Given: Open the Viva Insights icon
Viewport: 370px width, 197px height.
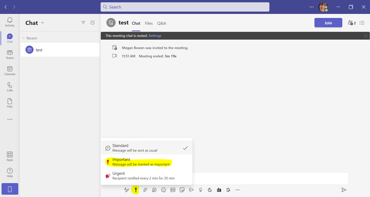Looking at the screenshot, I should tap(219, 190).
